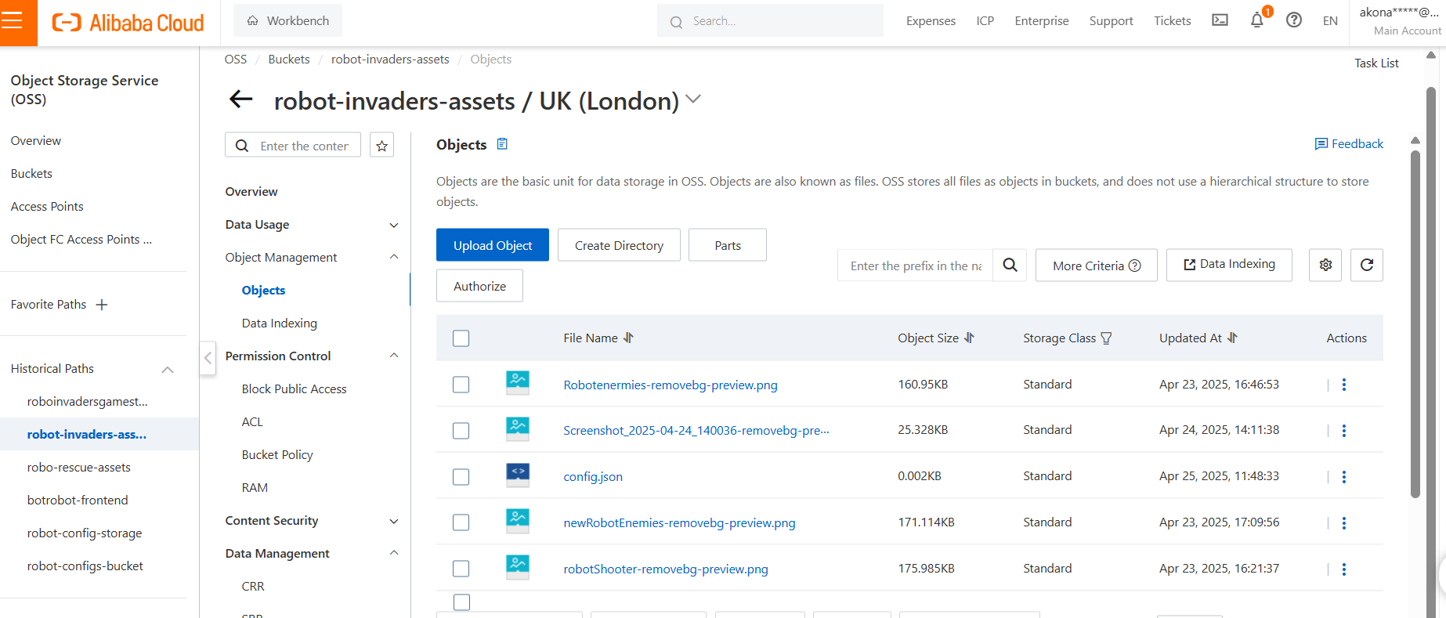Click config.json file type icon

tap(518, 475)
